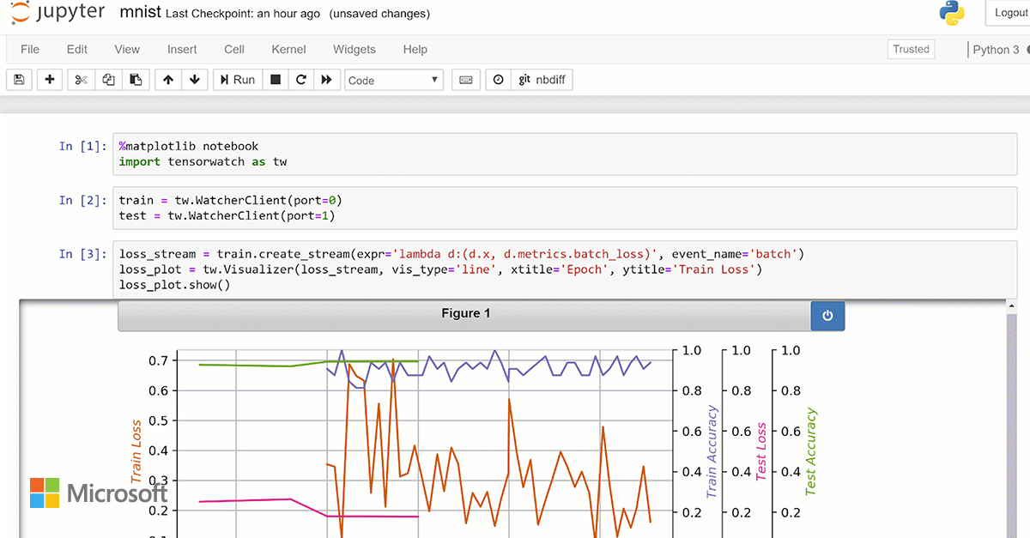Restart the kernel icon

301,80
